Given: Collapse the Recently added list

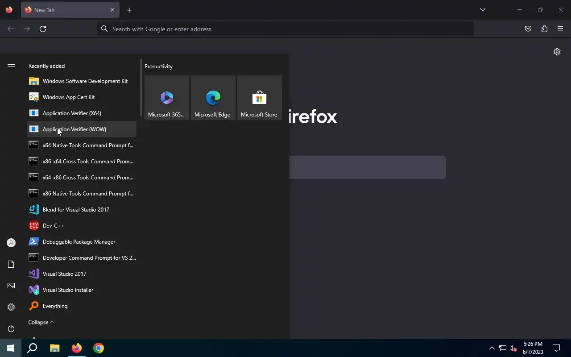Looking at the screenshot, I should pyautogui.click(x=41, y=322).
